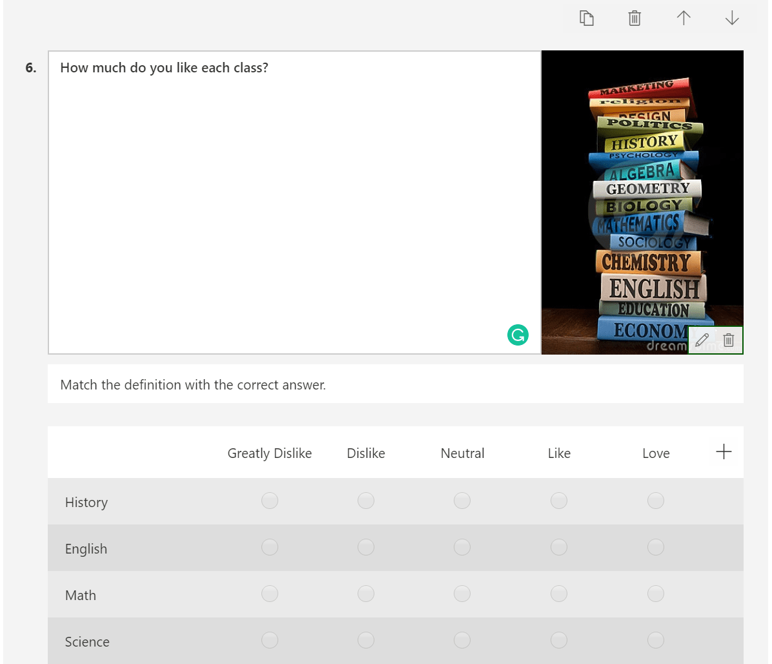Select Love for History
The image size is (772, 664).
click(x=656, y=501)
